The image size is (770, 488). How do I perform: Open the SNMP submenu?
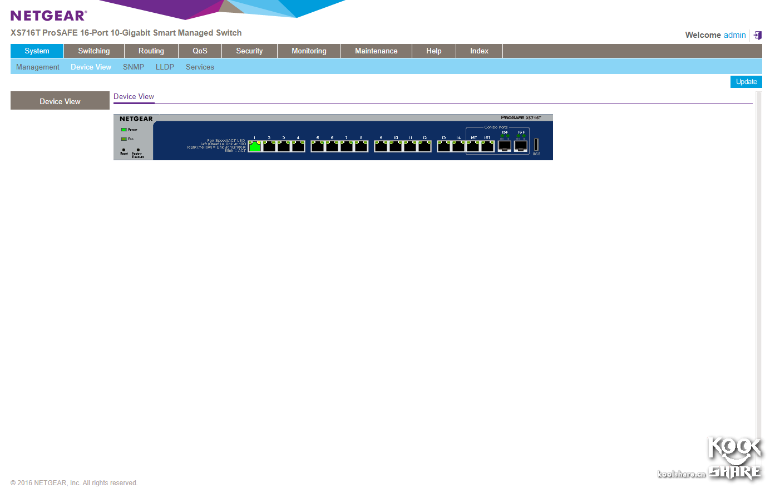134,67
